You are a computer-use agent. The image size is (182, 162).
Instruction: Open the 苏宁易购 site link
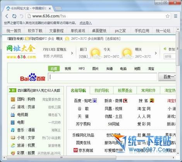click(x=83, y=124)
